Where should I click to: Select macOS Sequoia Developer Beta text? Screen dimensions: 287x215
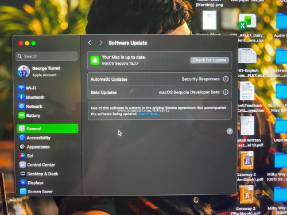[189, 92]
